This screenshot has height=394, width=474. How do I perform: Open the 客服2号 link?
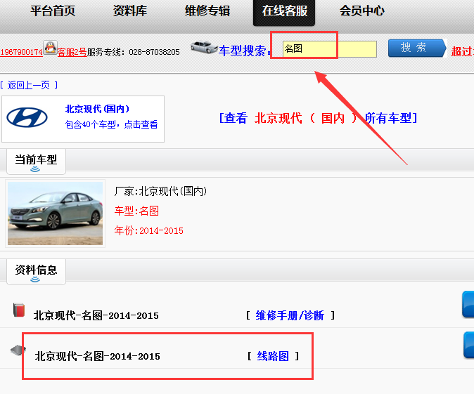tap(72, 52)
